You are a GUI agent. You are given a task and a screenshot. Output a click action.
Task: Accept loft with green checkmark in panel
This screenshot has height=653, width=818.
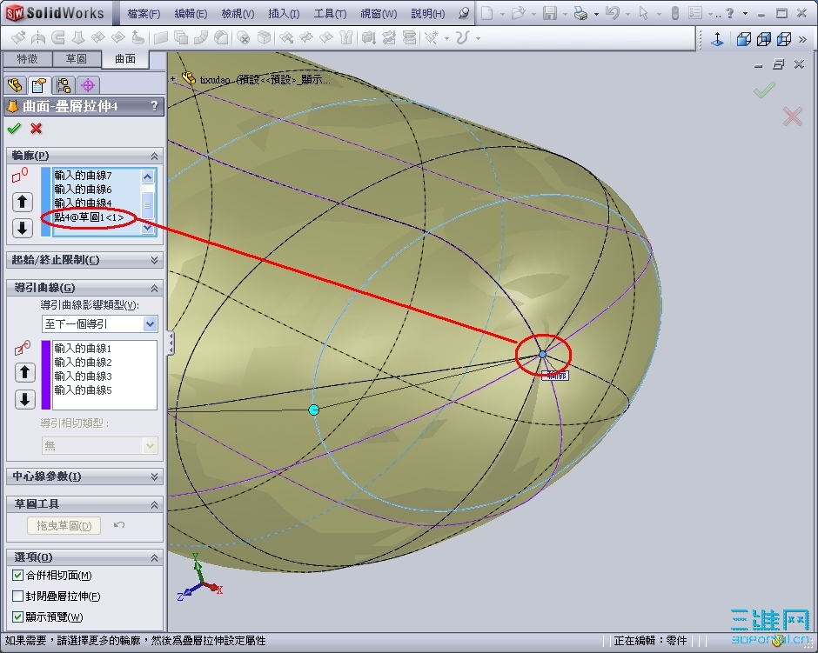(14, 128)
